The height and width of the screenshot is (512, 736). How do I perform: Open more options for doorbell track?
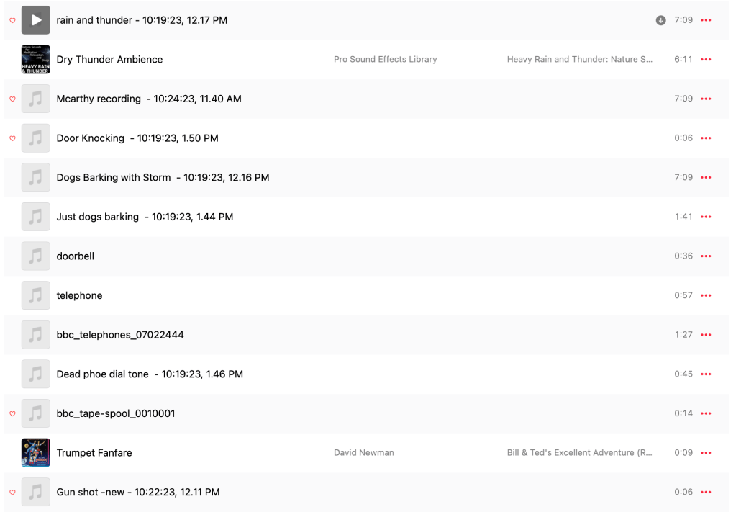tap(706, 256)
